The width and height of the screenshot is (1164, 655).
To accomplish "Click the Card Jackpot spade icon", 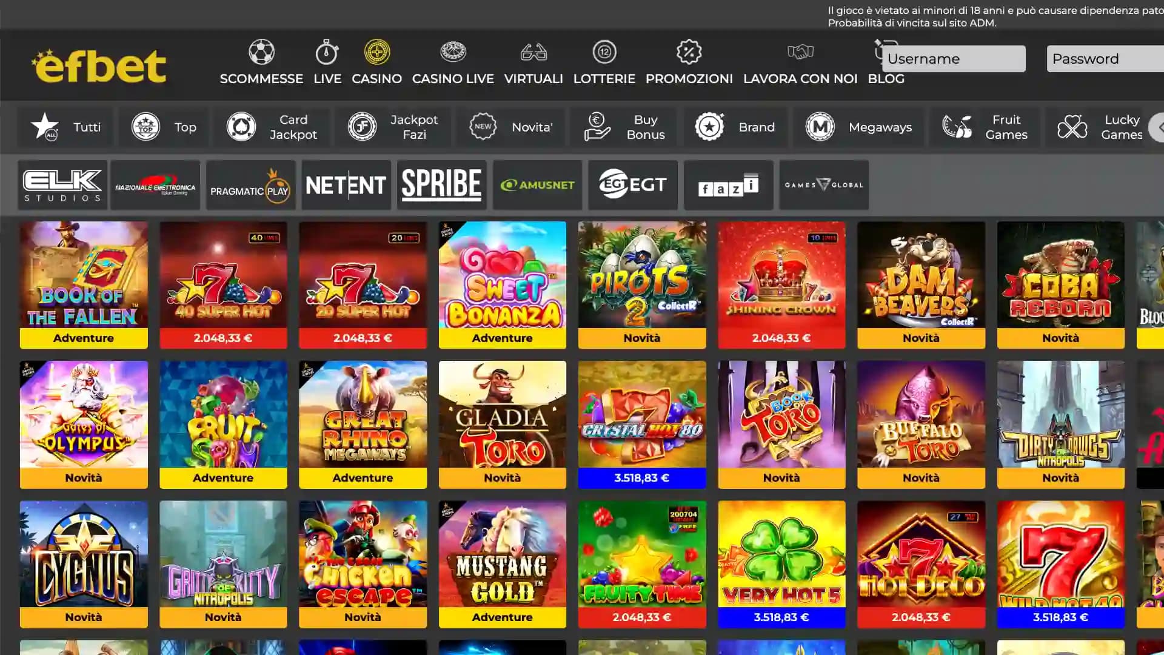I will coord(241,127).
